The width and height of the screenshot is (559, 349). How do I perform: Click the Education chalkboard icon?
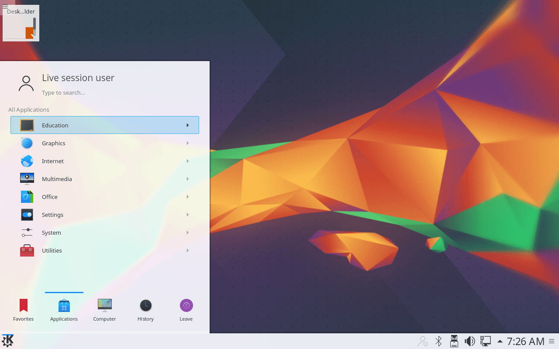[27, 125]
